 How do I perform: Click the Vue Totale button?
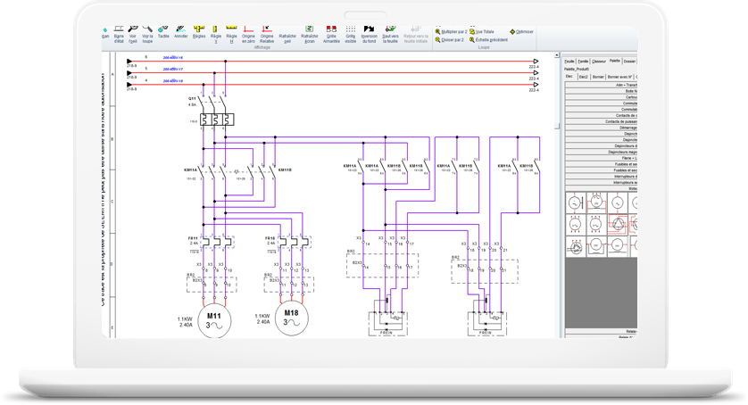tap(482, 31)
